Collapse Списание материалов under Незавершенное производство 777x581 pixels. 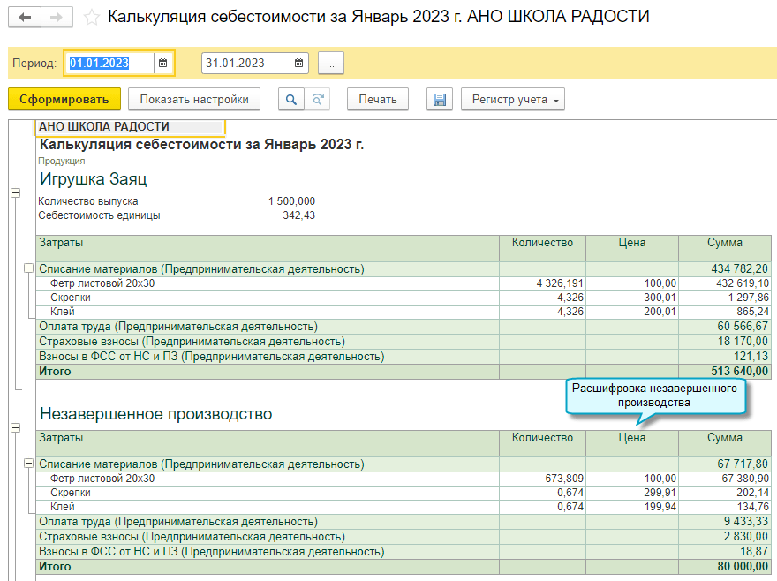pyautogui.click(x=29, y=464)
